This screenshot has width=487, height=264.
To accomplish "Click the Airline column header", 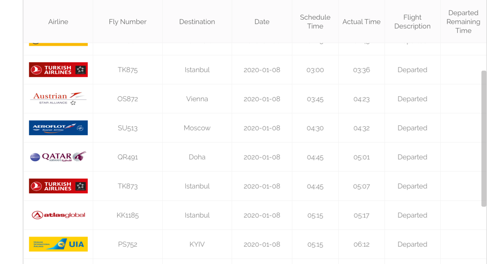I will 58,22.
